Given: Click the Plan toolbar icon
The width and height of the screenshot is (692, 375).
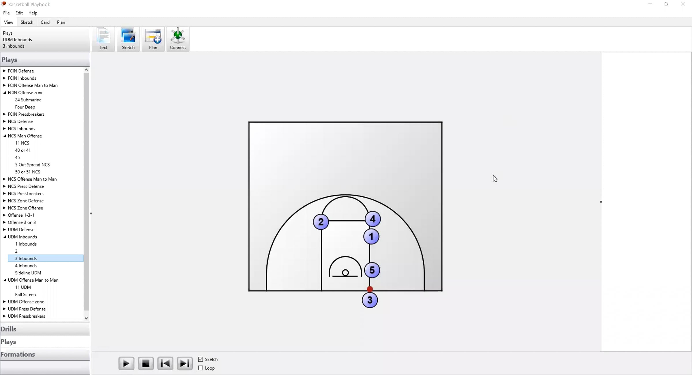Looking at the screenshot, I should tap(153, 39).
